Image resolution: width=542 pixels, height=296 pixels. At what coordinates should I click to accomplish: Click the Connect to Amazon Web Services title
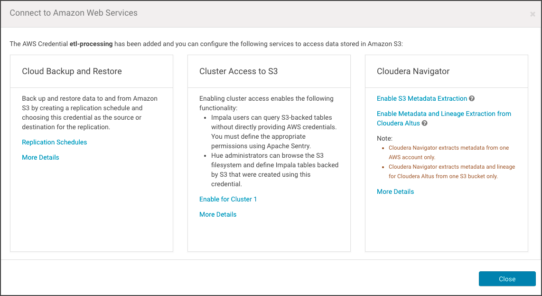pyautogui.click(x=74, y=13)
